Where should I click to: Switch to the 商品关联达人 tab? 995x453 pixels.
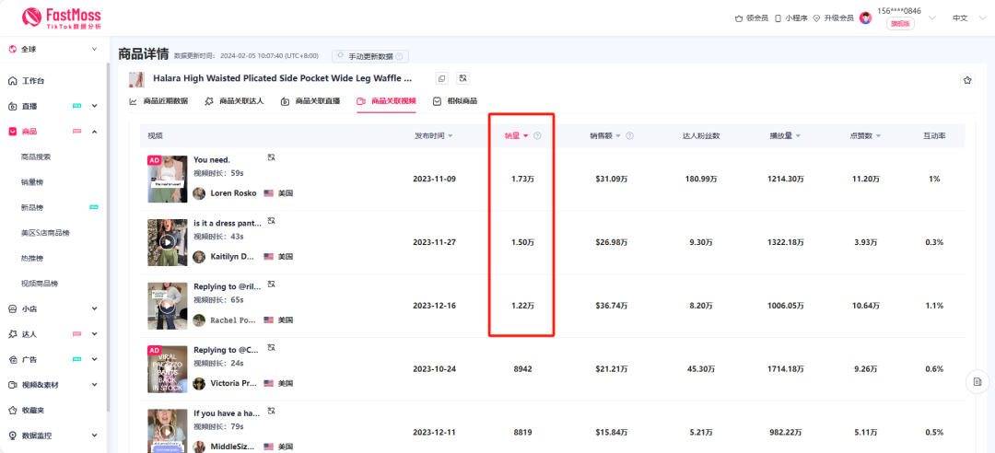pyautogui.click(x=234, y=101)
